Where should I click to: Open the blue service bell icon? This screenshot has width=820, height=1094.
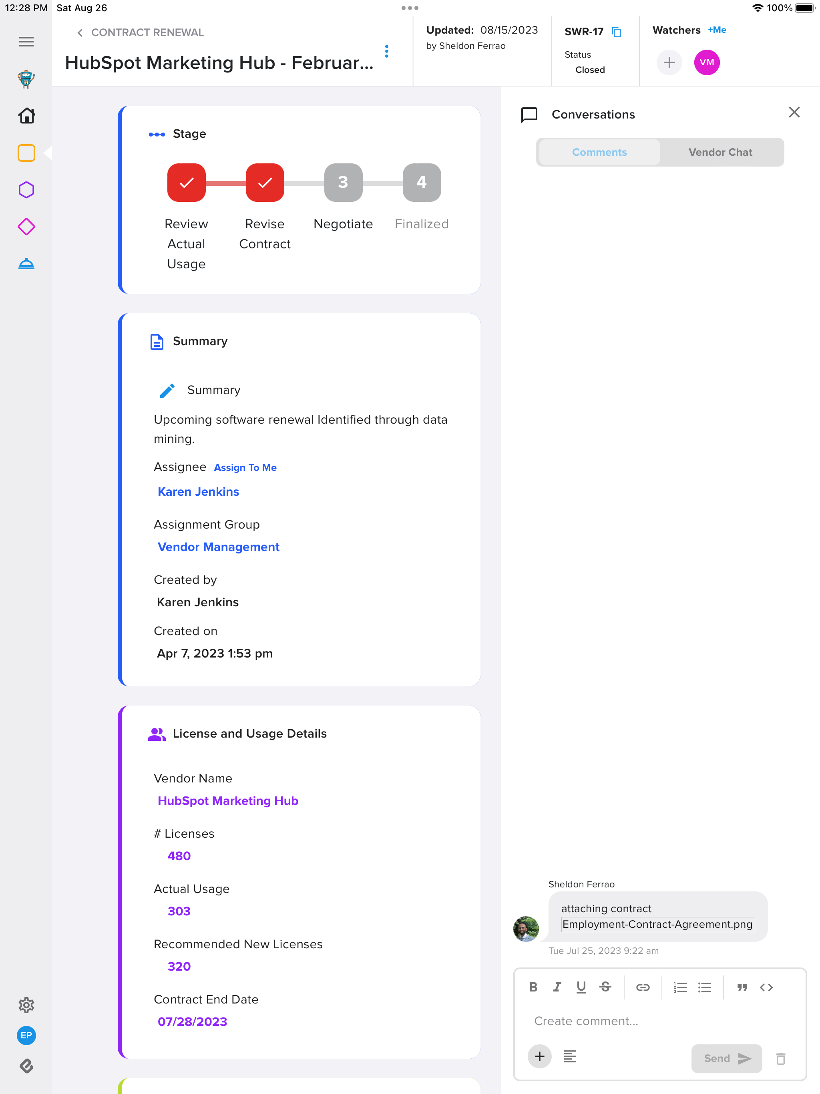tap(26, 263)
